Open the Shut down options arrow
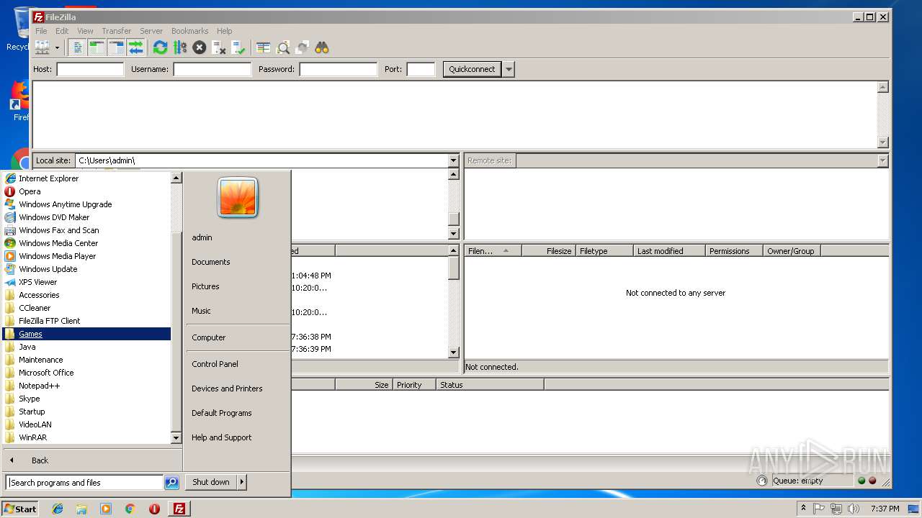The image size is (922, 518). [x=242, y=482]
